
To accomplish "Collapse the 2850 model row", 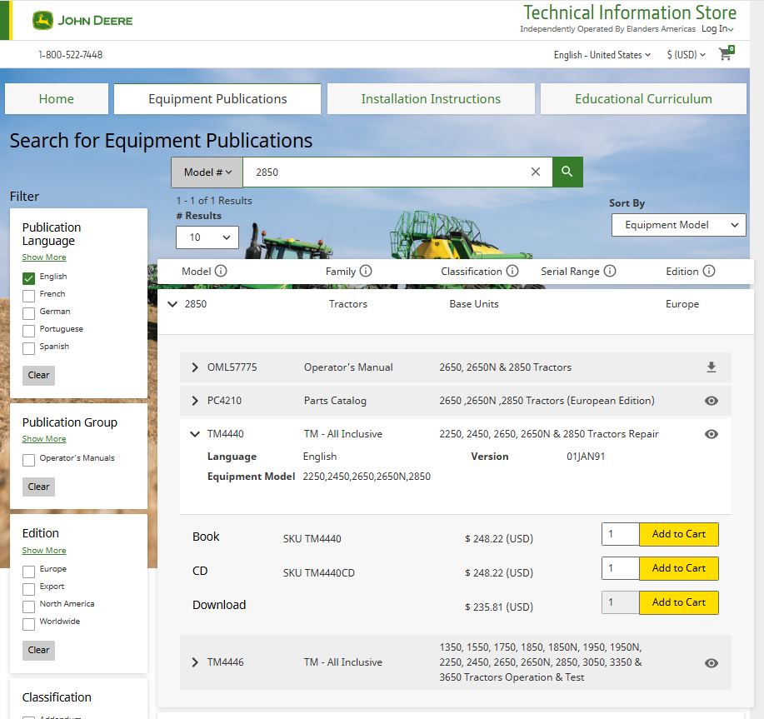I will [172, 304].
